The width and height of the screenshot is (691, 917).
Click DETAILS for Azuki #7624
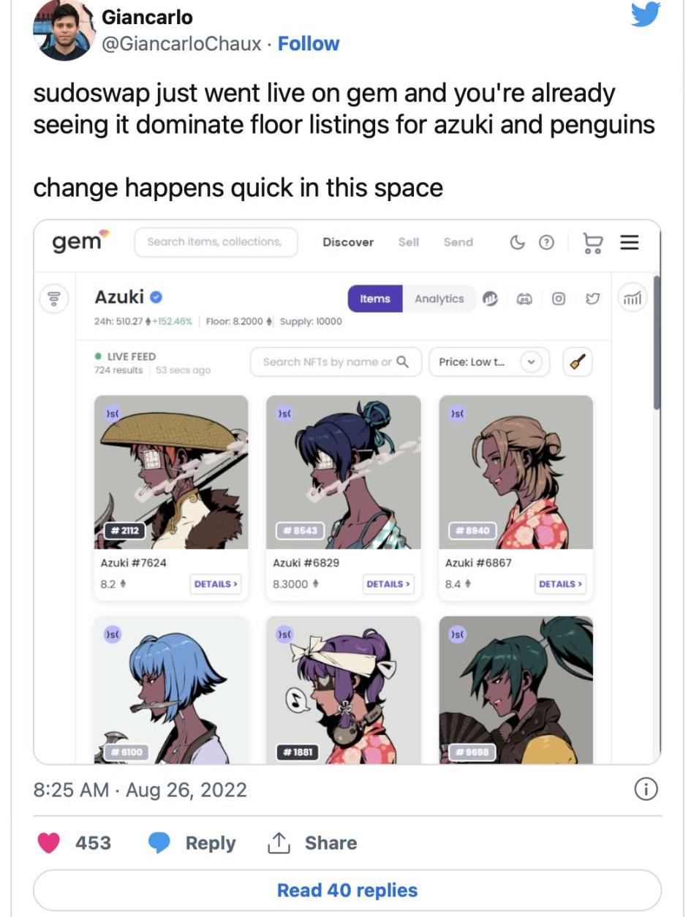click(216, 584)
